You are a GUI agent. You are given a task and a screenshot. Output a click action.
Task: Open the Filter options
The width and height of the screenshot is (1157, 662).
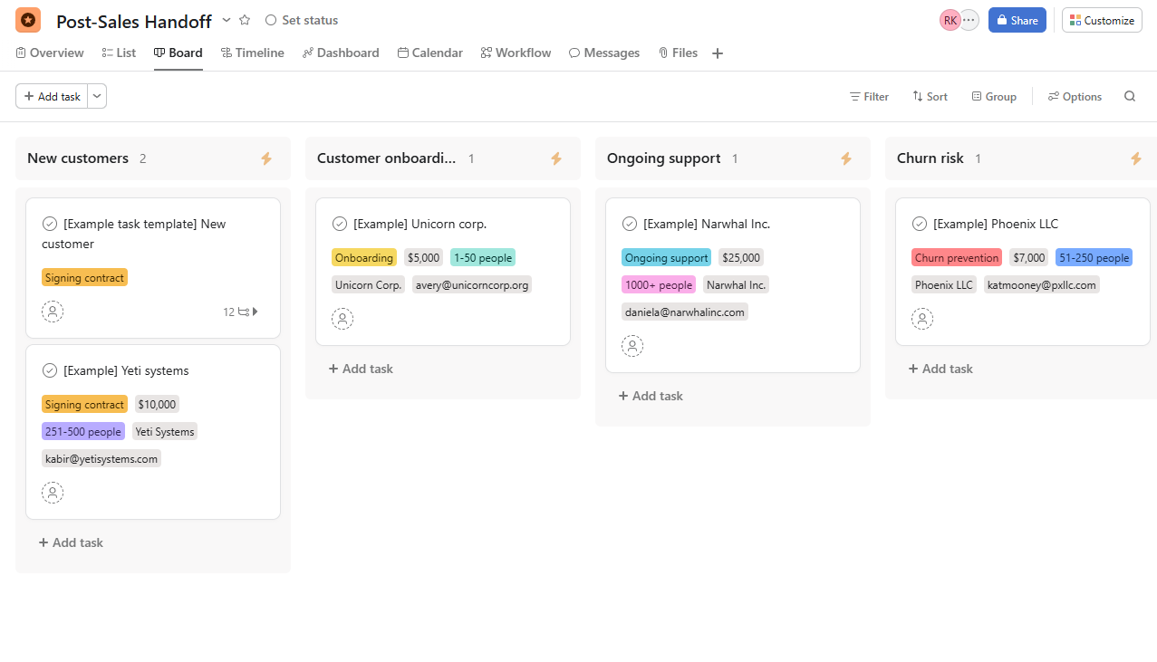868,96
